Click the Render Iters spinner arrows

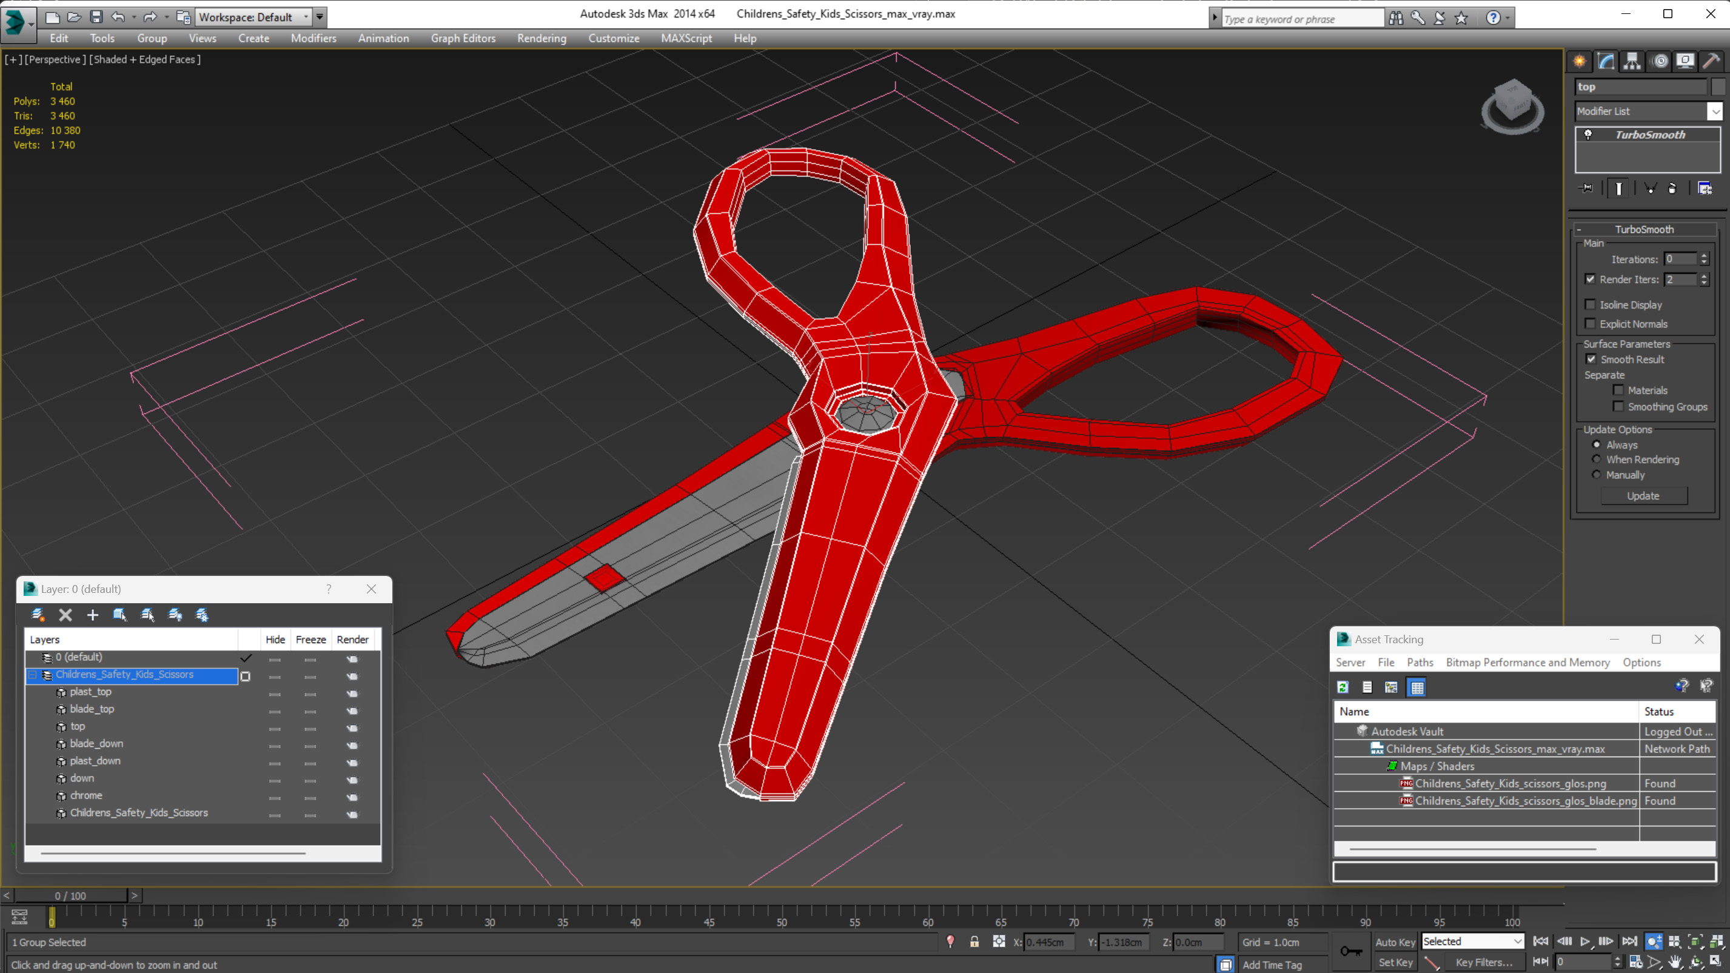(x=1704, y=279)
